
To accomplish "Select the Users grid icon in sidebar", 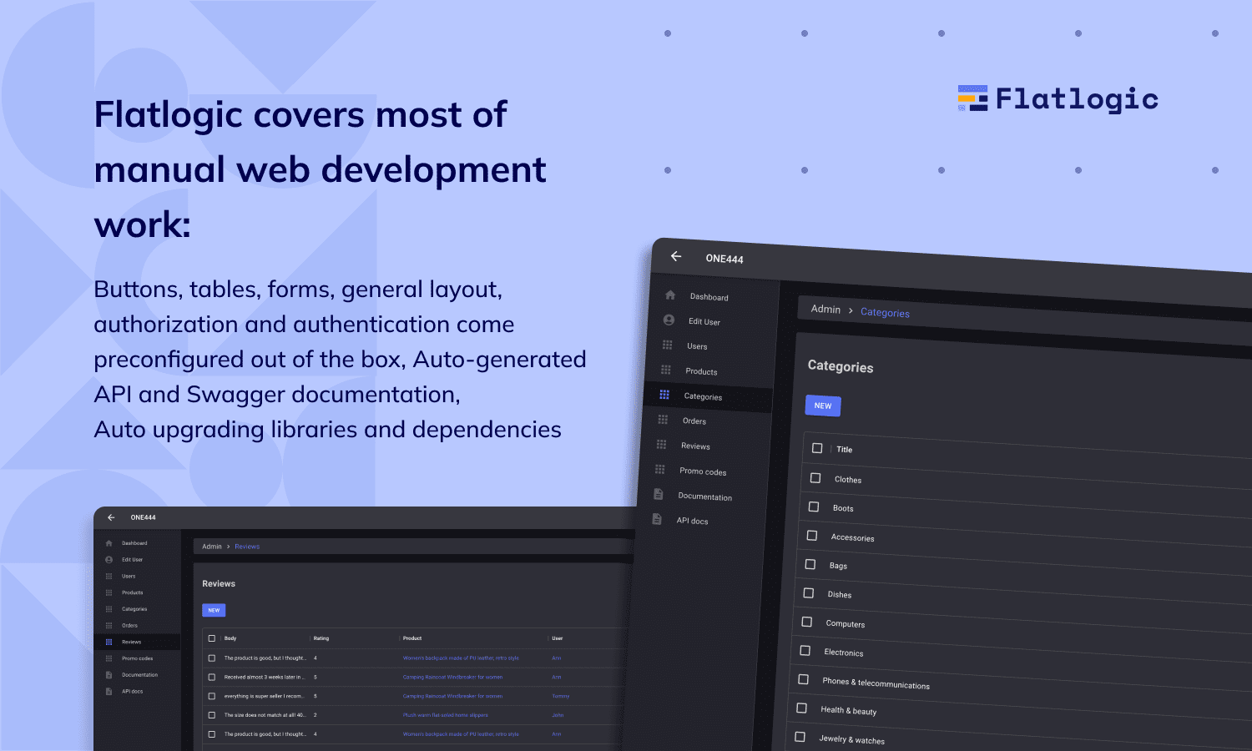I will pyautogui.click(x=667, y=345).
